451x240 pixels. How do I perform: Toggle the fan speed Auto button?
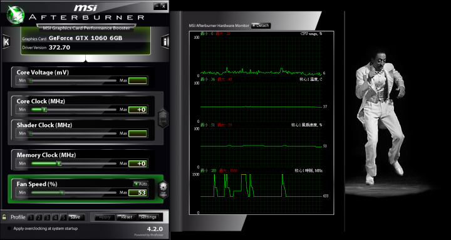click(x=140, y=184)
